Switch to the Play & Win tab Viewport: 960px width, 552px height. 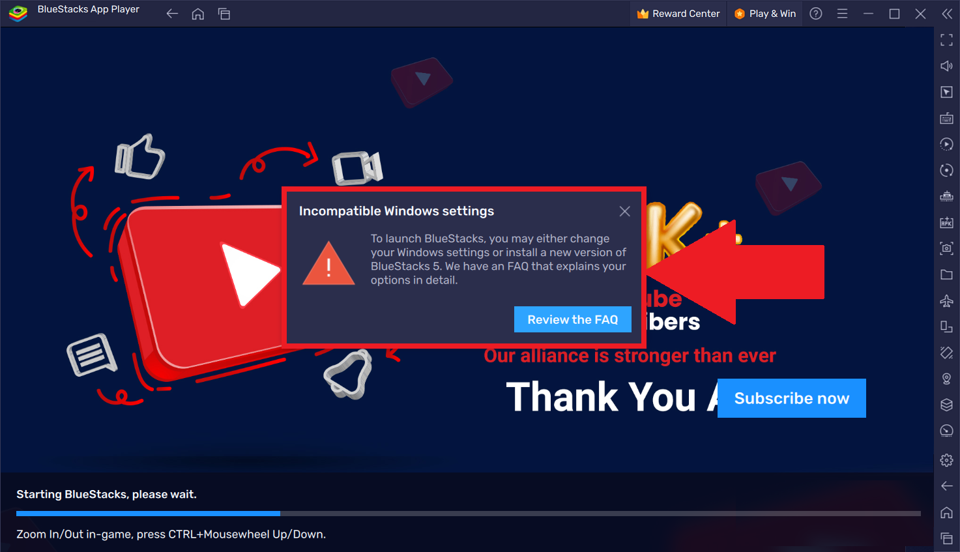764,13
